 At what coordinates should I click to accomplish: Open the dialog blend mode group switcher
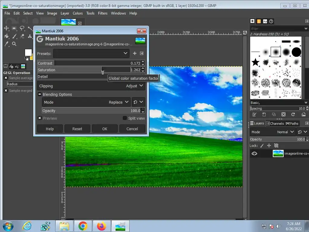click(x=138, y=102)
